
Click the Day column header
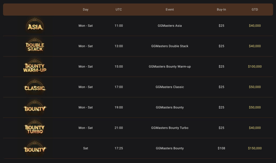[86, 9]
